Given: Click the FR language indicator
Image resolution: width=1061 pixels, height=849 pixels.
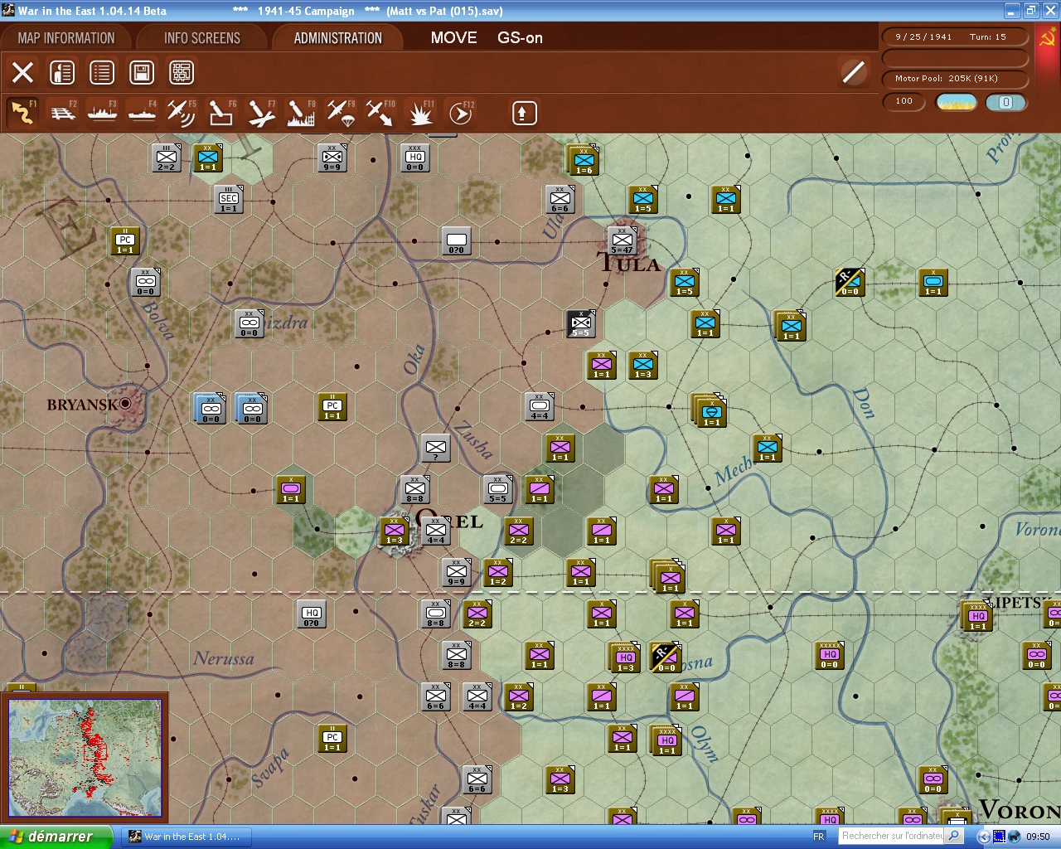Looking at the screenshot, I should coord(819,837).
